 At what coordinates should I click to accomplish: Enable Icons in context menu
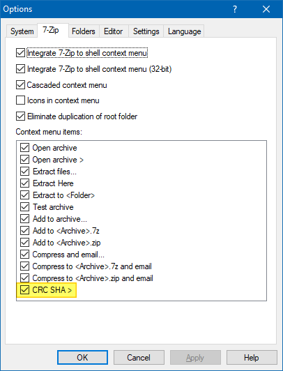[x=21, y=100]
